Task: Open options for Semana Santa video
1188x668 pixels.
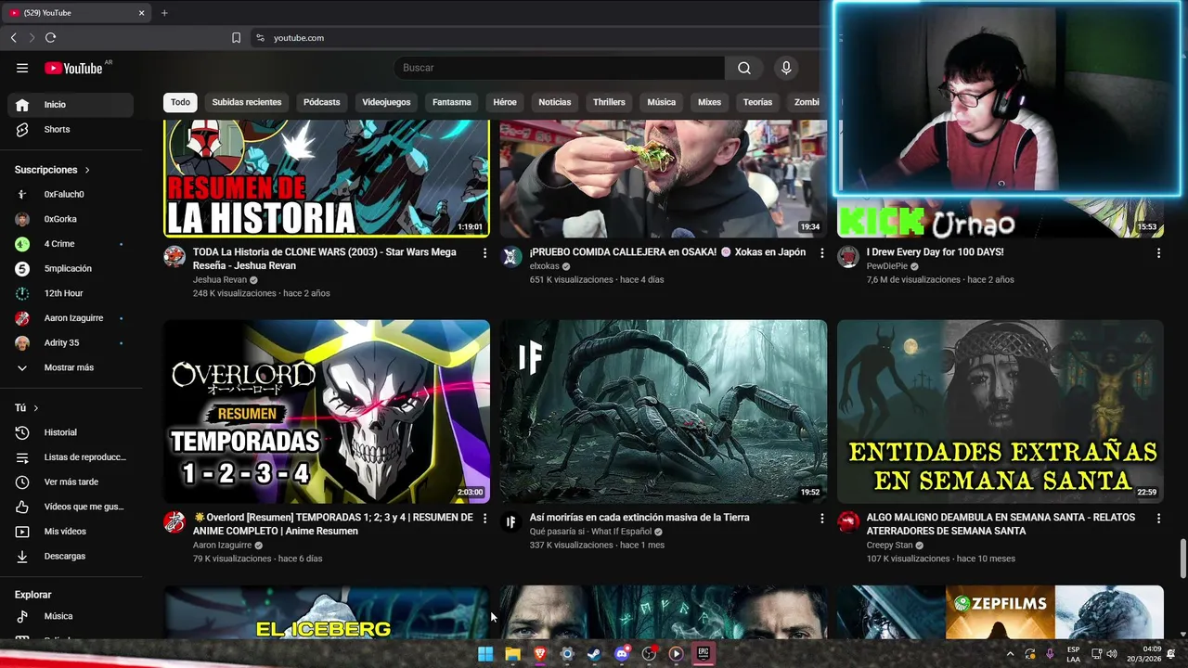Action: [1158, 518]
